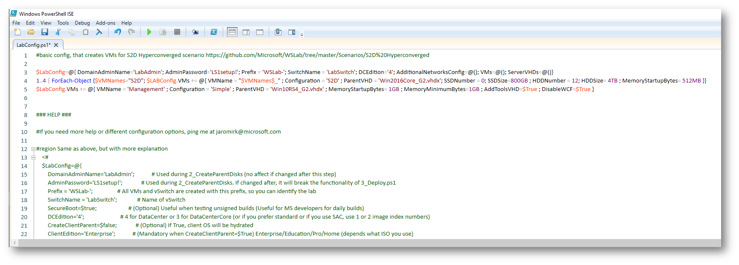
Task: Open the Edit menu
Action: coord(30,23)
